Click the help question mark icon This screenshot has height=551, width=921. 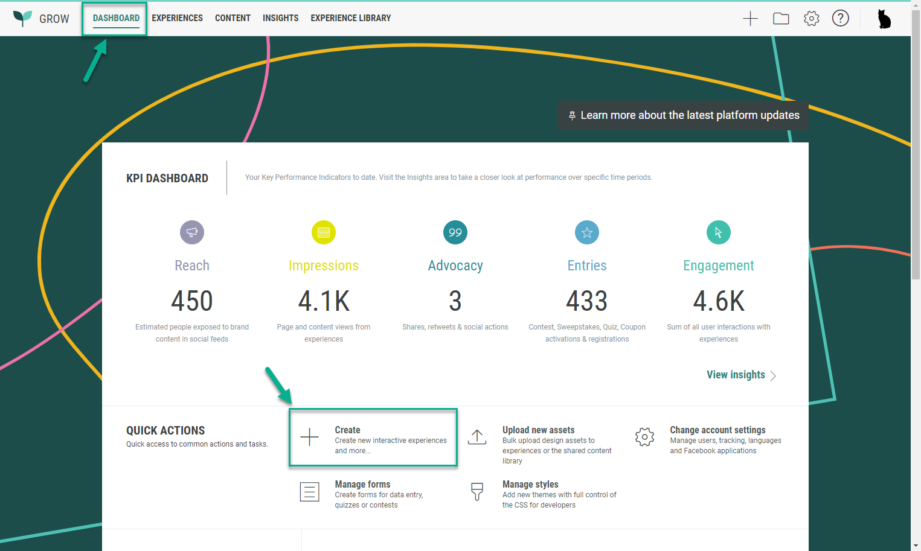[840, 19]
